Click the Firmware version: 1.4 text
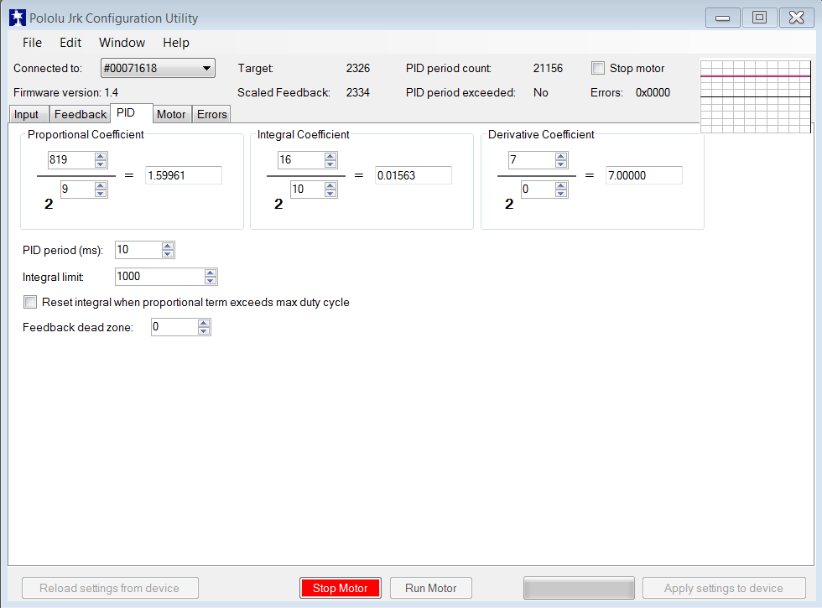This screenshot has width=822, height=608. point(65,92)
